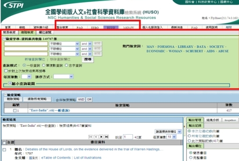Image resolution: width=239 pixels, height=161 pixels.
Task: Check the checkbox for result 1
Action: (x=4, y=150)
